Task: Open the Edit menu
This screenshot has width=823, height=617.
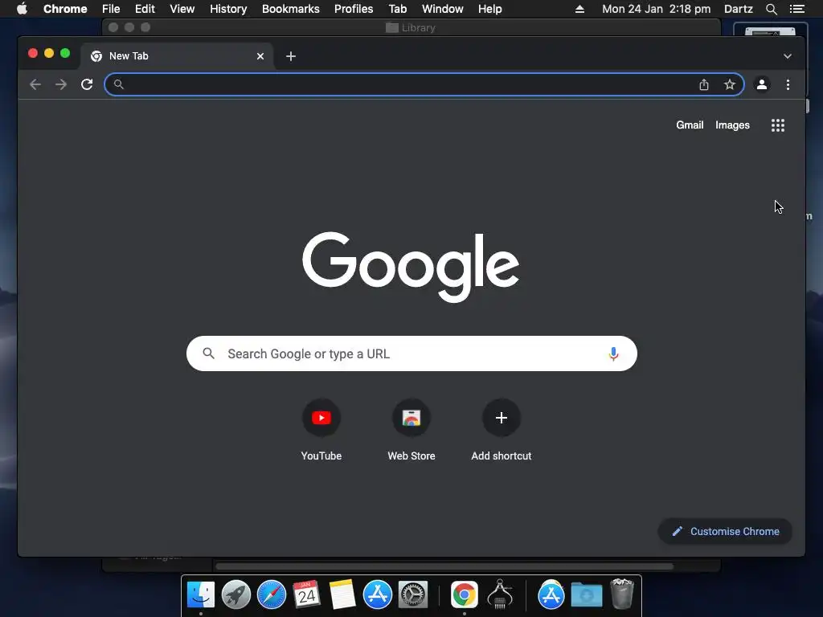Action: (x=145, y=9)
